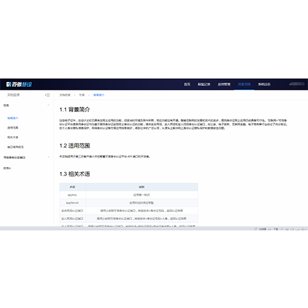The width and height of the screenshot is (308, 308).
Task: Switch to the 核验记录 tab
Action: point(204,84)
